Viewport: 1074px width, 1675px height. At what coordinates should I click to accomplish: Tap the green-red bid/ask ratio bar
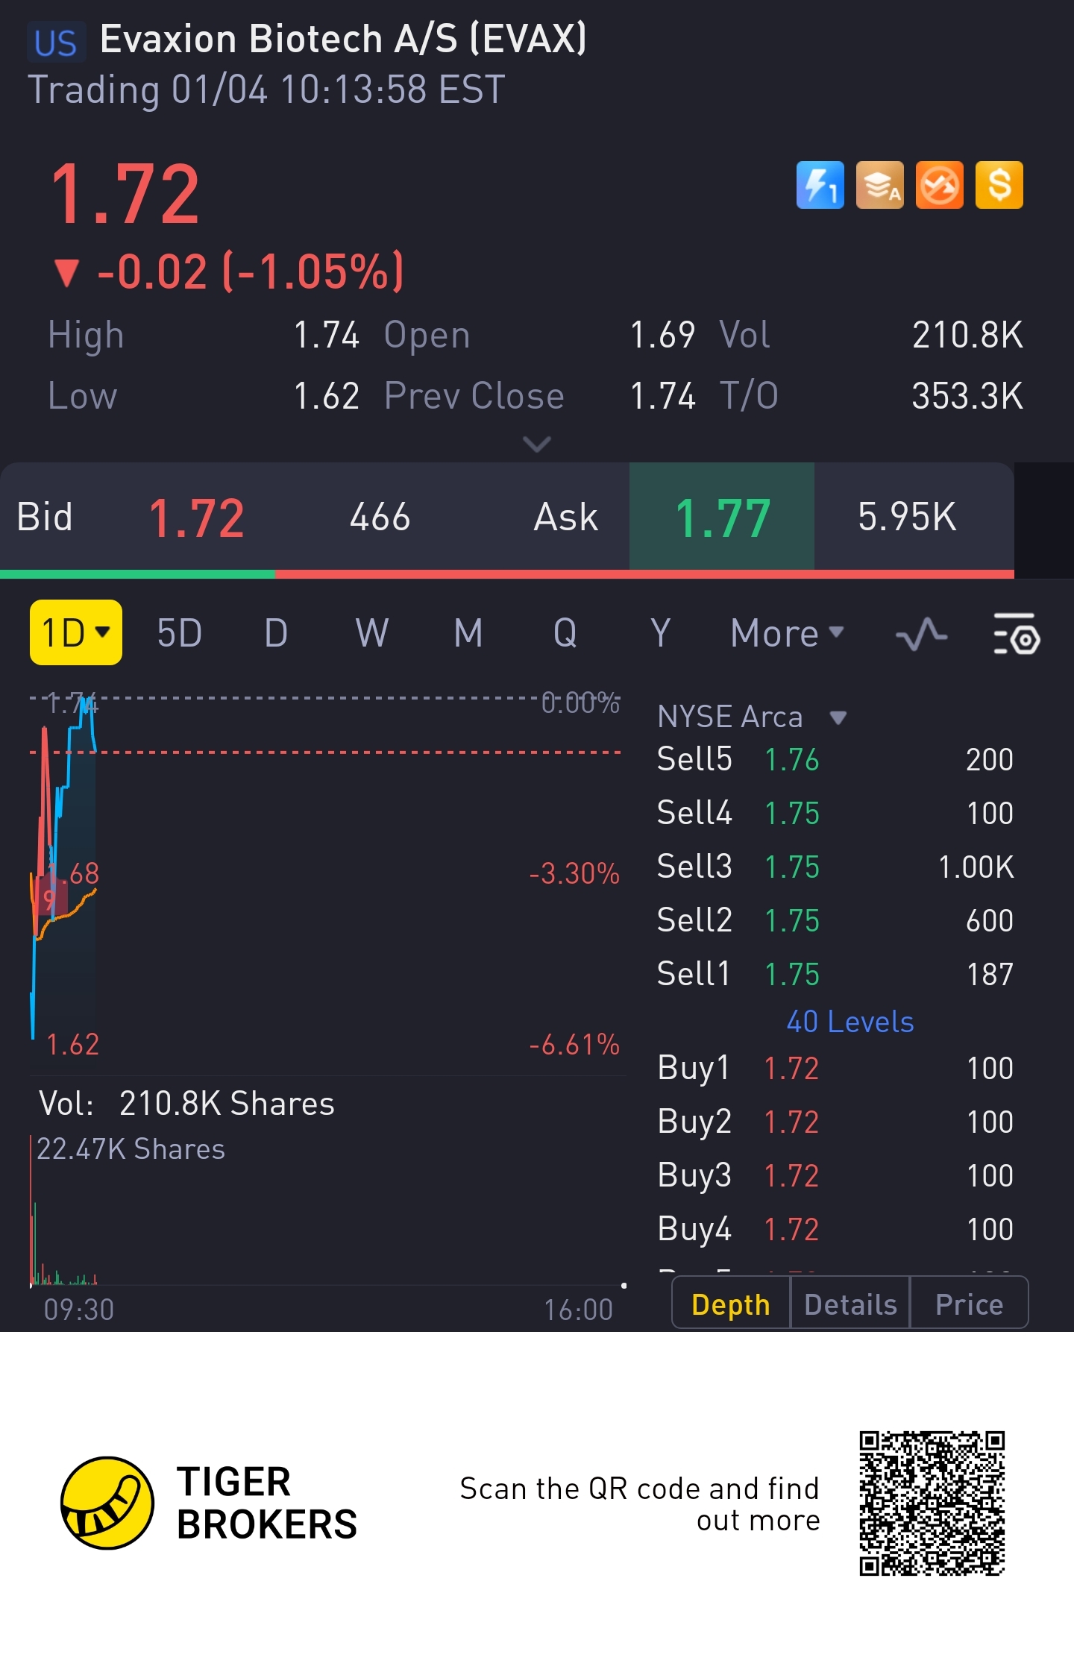(507, 574)
